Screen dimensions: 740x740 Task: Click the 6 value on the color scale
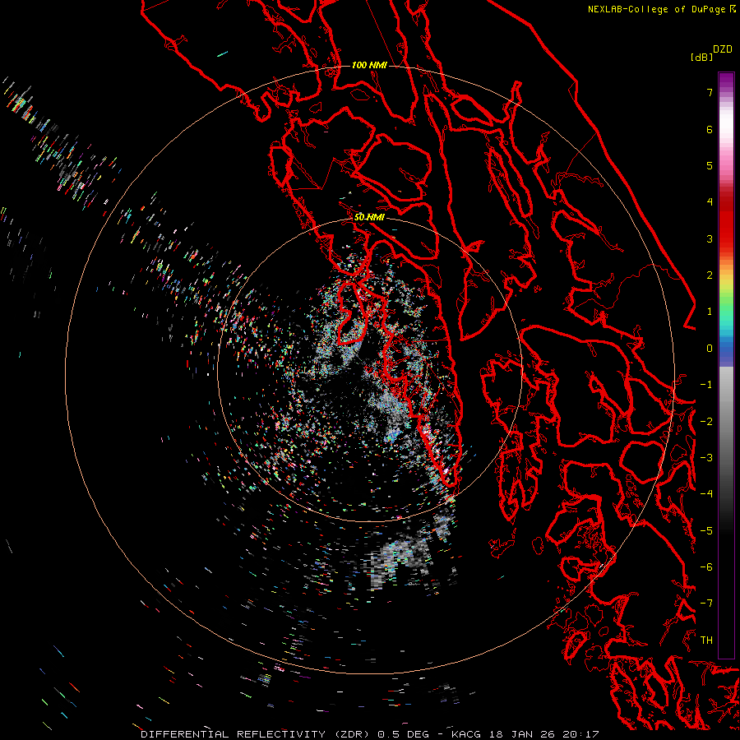coord(710,129)
